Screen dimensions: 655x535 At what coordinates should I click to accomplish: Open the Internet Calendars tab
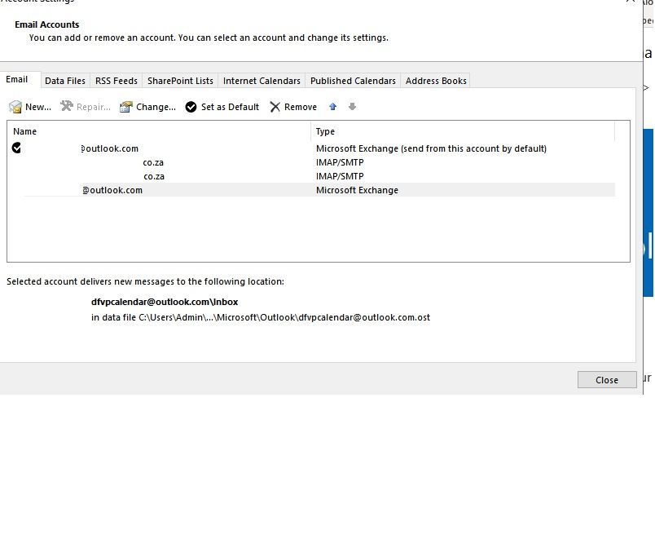tap(262, 81)
